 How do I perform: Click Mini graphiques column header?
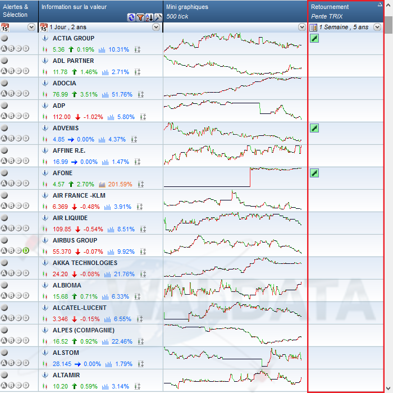click(235, 11)
